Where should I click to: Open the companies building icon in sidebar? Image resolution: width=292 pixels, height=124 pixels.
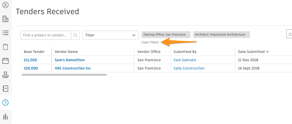click(x=6, y=19)
